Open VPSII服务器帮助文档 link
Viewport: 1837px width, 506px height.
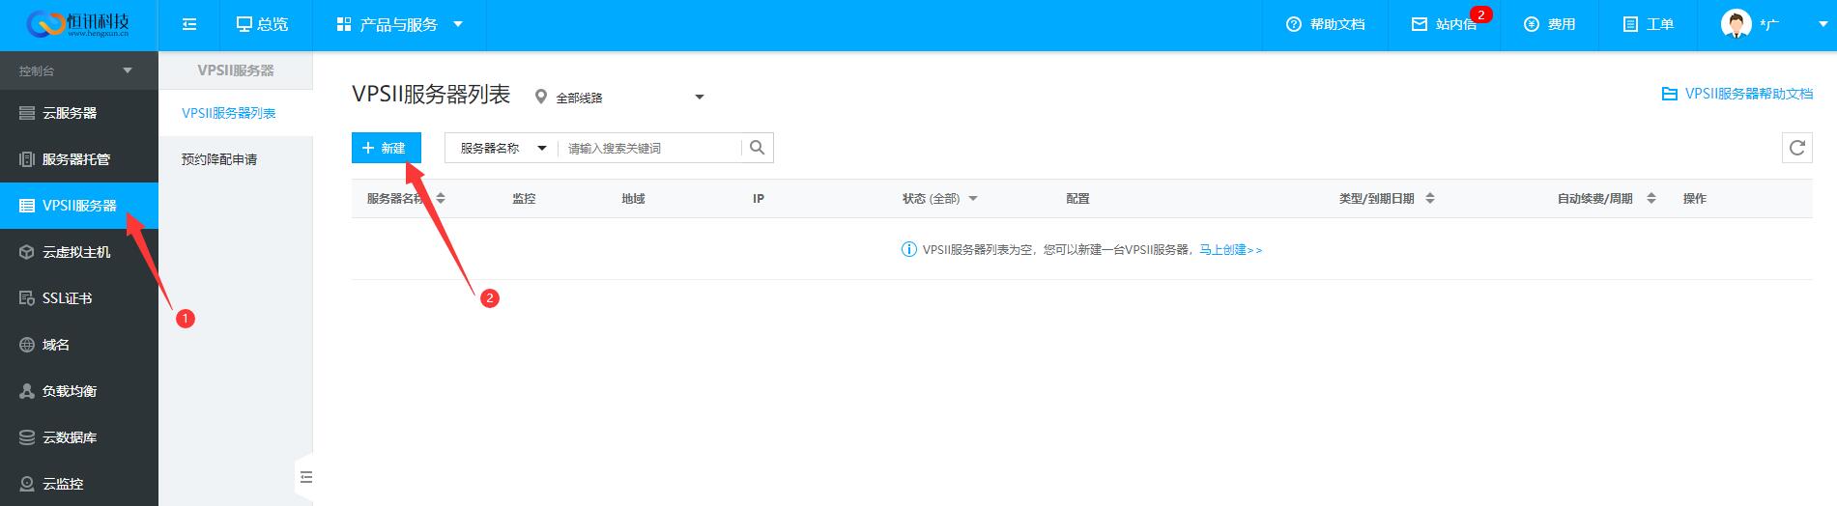pyautogui.click(x=1737, y=95)
